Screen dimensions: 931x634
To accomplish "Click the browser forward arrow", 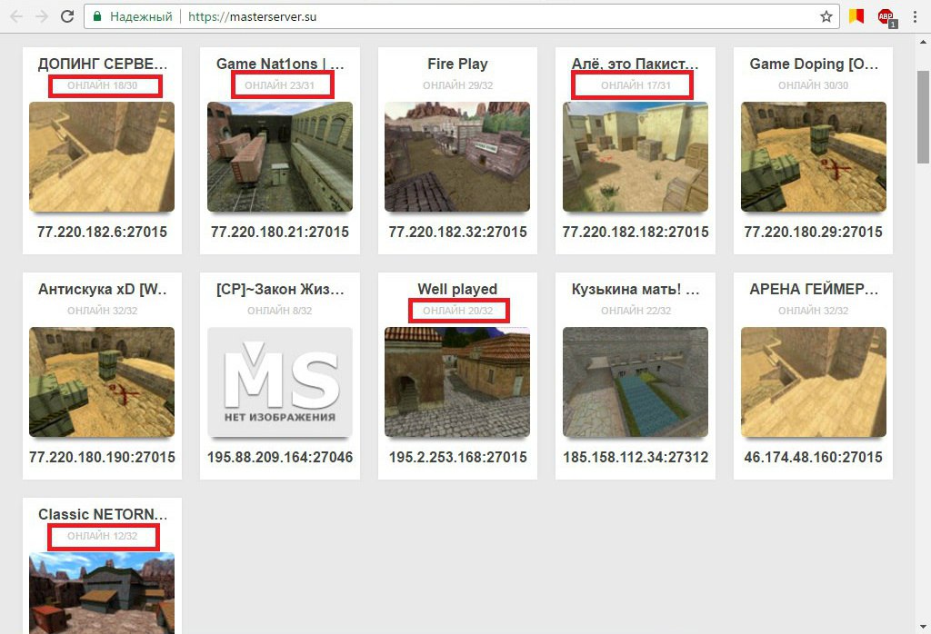I will [42, 16].
